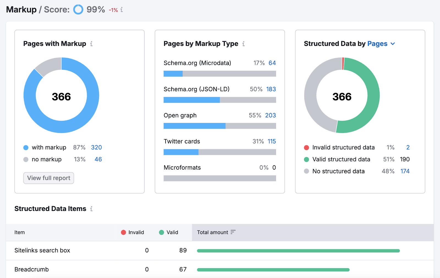Click the 67 valid count for Breadcrumb
The image size is (440, 278).
pos(183,269)
